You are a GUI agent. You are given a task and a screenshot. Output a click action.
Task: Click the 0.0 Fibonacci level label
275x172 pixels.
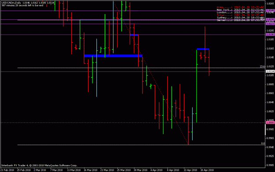(x=263, y=143)
